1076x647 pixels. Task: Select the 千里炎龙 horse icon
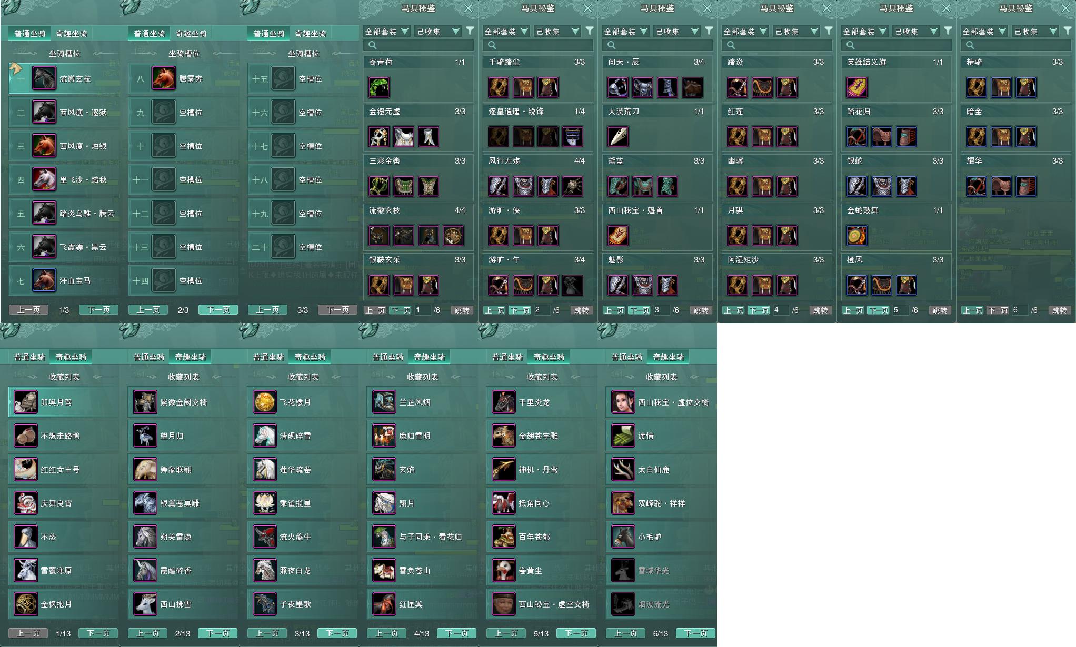503,402
